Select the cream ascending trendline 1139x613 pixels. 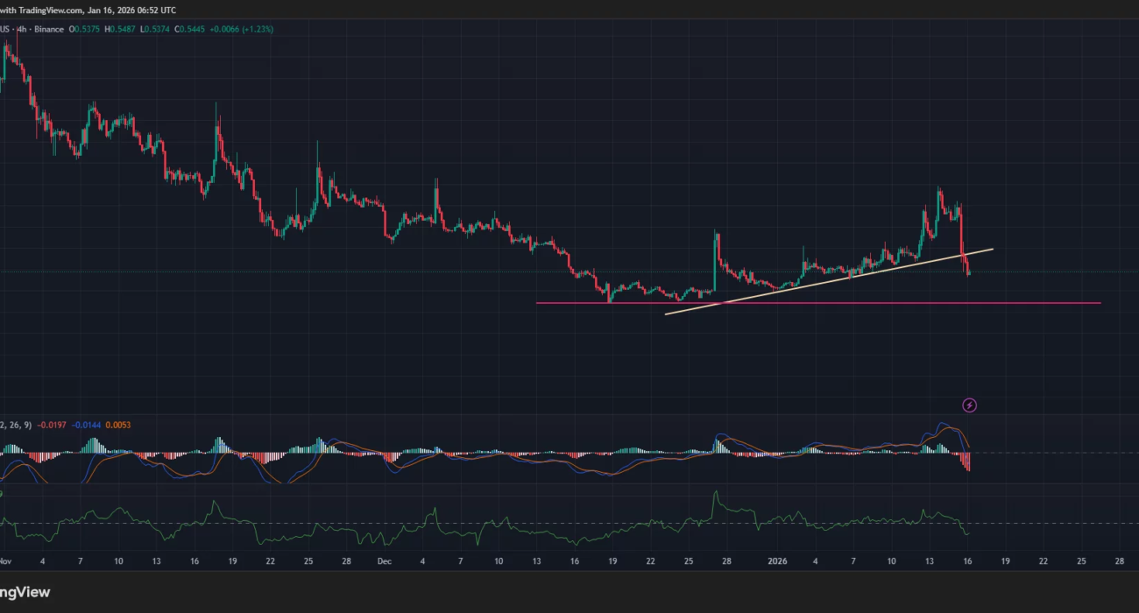pyautogui.click(x=789, y=287)
